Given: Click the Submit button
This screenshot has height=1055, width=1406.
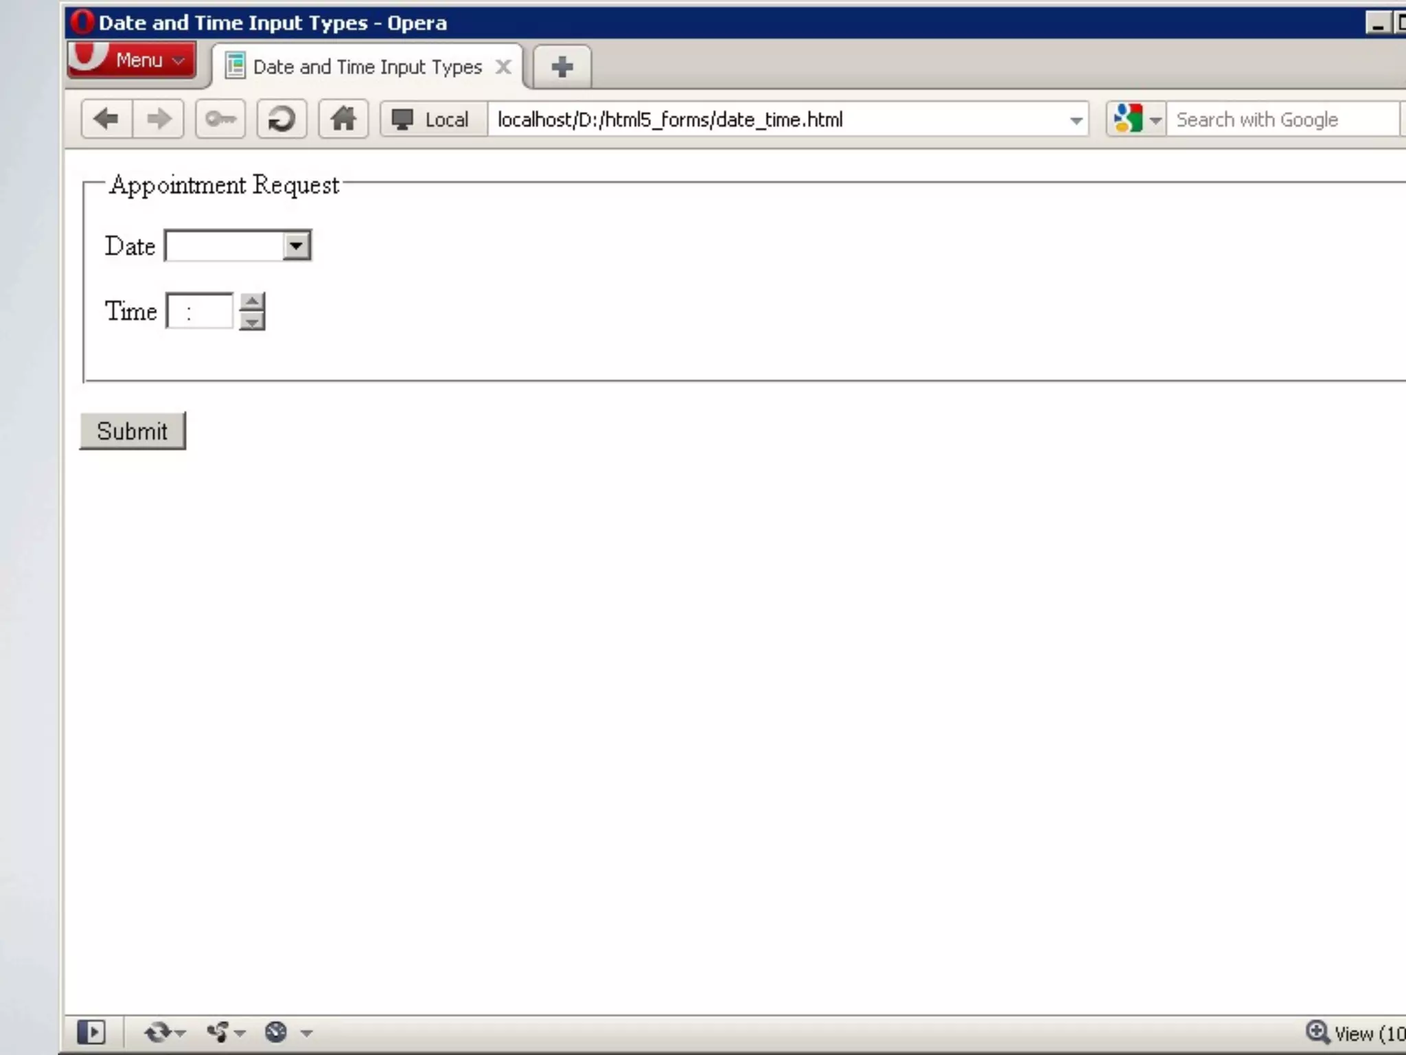Looking at the screenshot, I should click(132, 431).
